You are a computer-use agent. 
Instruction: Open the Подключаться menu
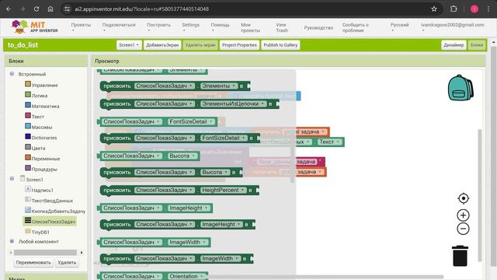point(119,27)
